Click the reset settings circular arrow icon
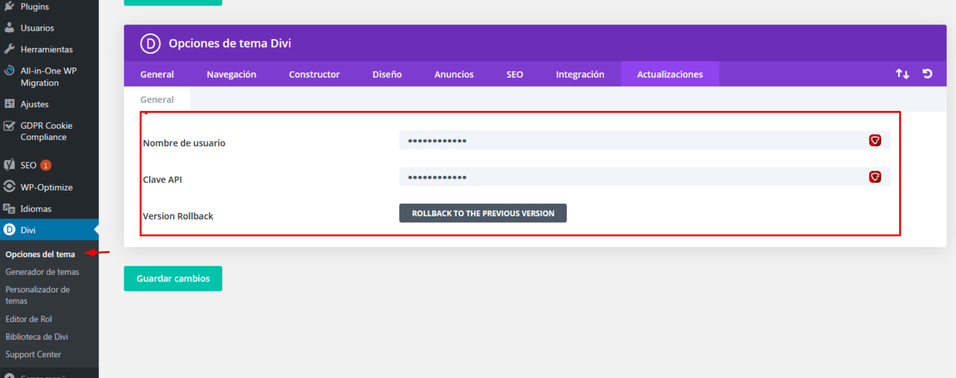The width and height of the screenshot is (956, 378). click(927, 74)
